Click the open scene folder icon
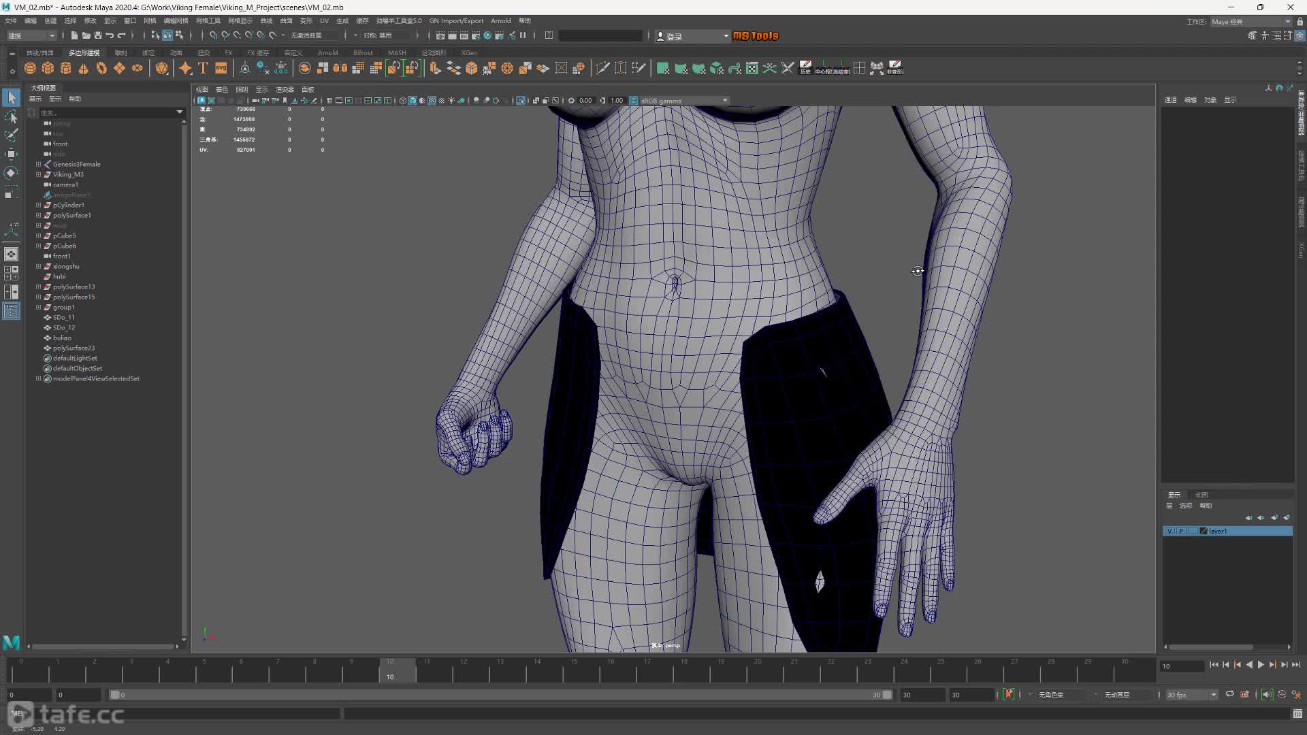 tap(86, 35)
